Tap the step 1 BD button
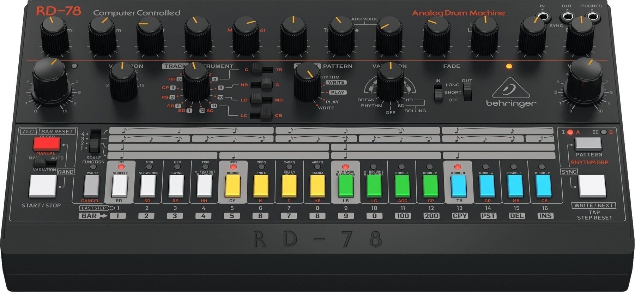The image size is (635, 292). click(x=120, y=186)
